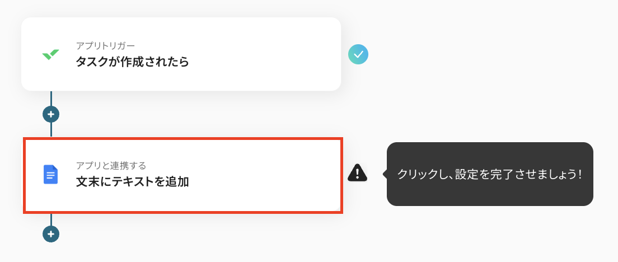Click the クリックし、設定を完了させましょう! tooltip
This screenshot has height=262, width=618.
pos(490,174)
